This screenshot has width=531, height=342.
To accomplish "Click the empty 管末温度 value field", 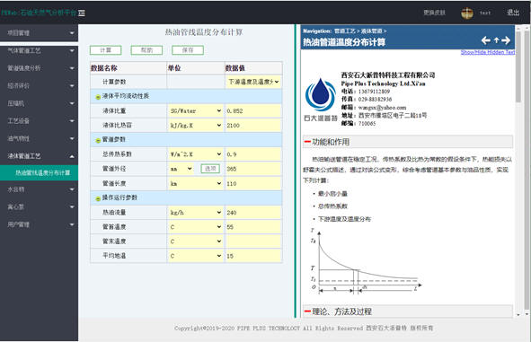I will tap(253, 241).
